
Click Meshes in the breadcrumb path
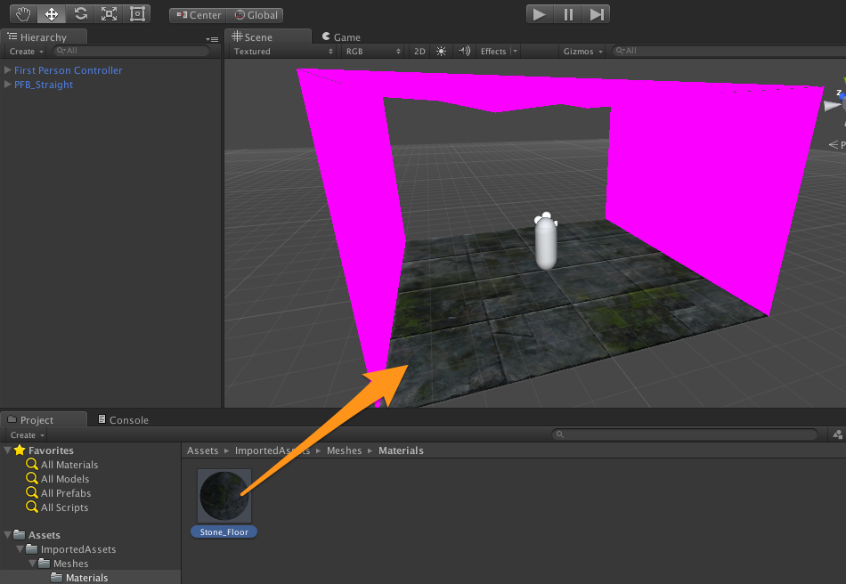pos(345,450)
